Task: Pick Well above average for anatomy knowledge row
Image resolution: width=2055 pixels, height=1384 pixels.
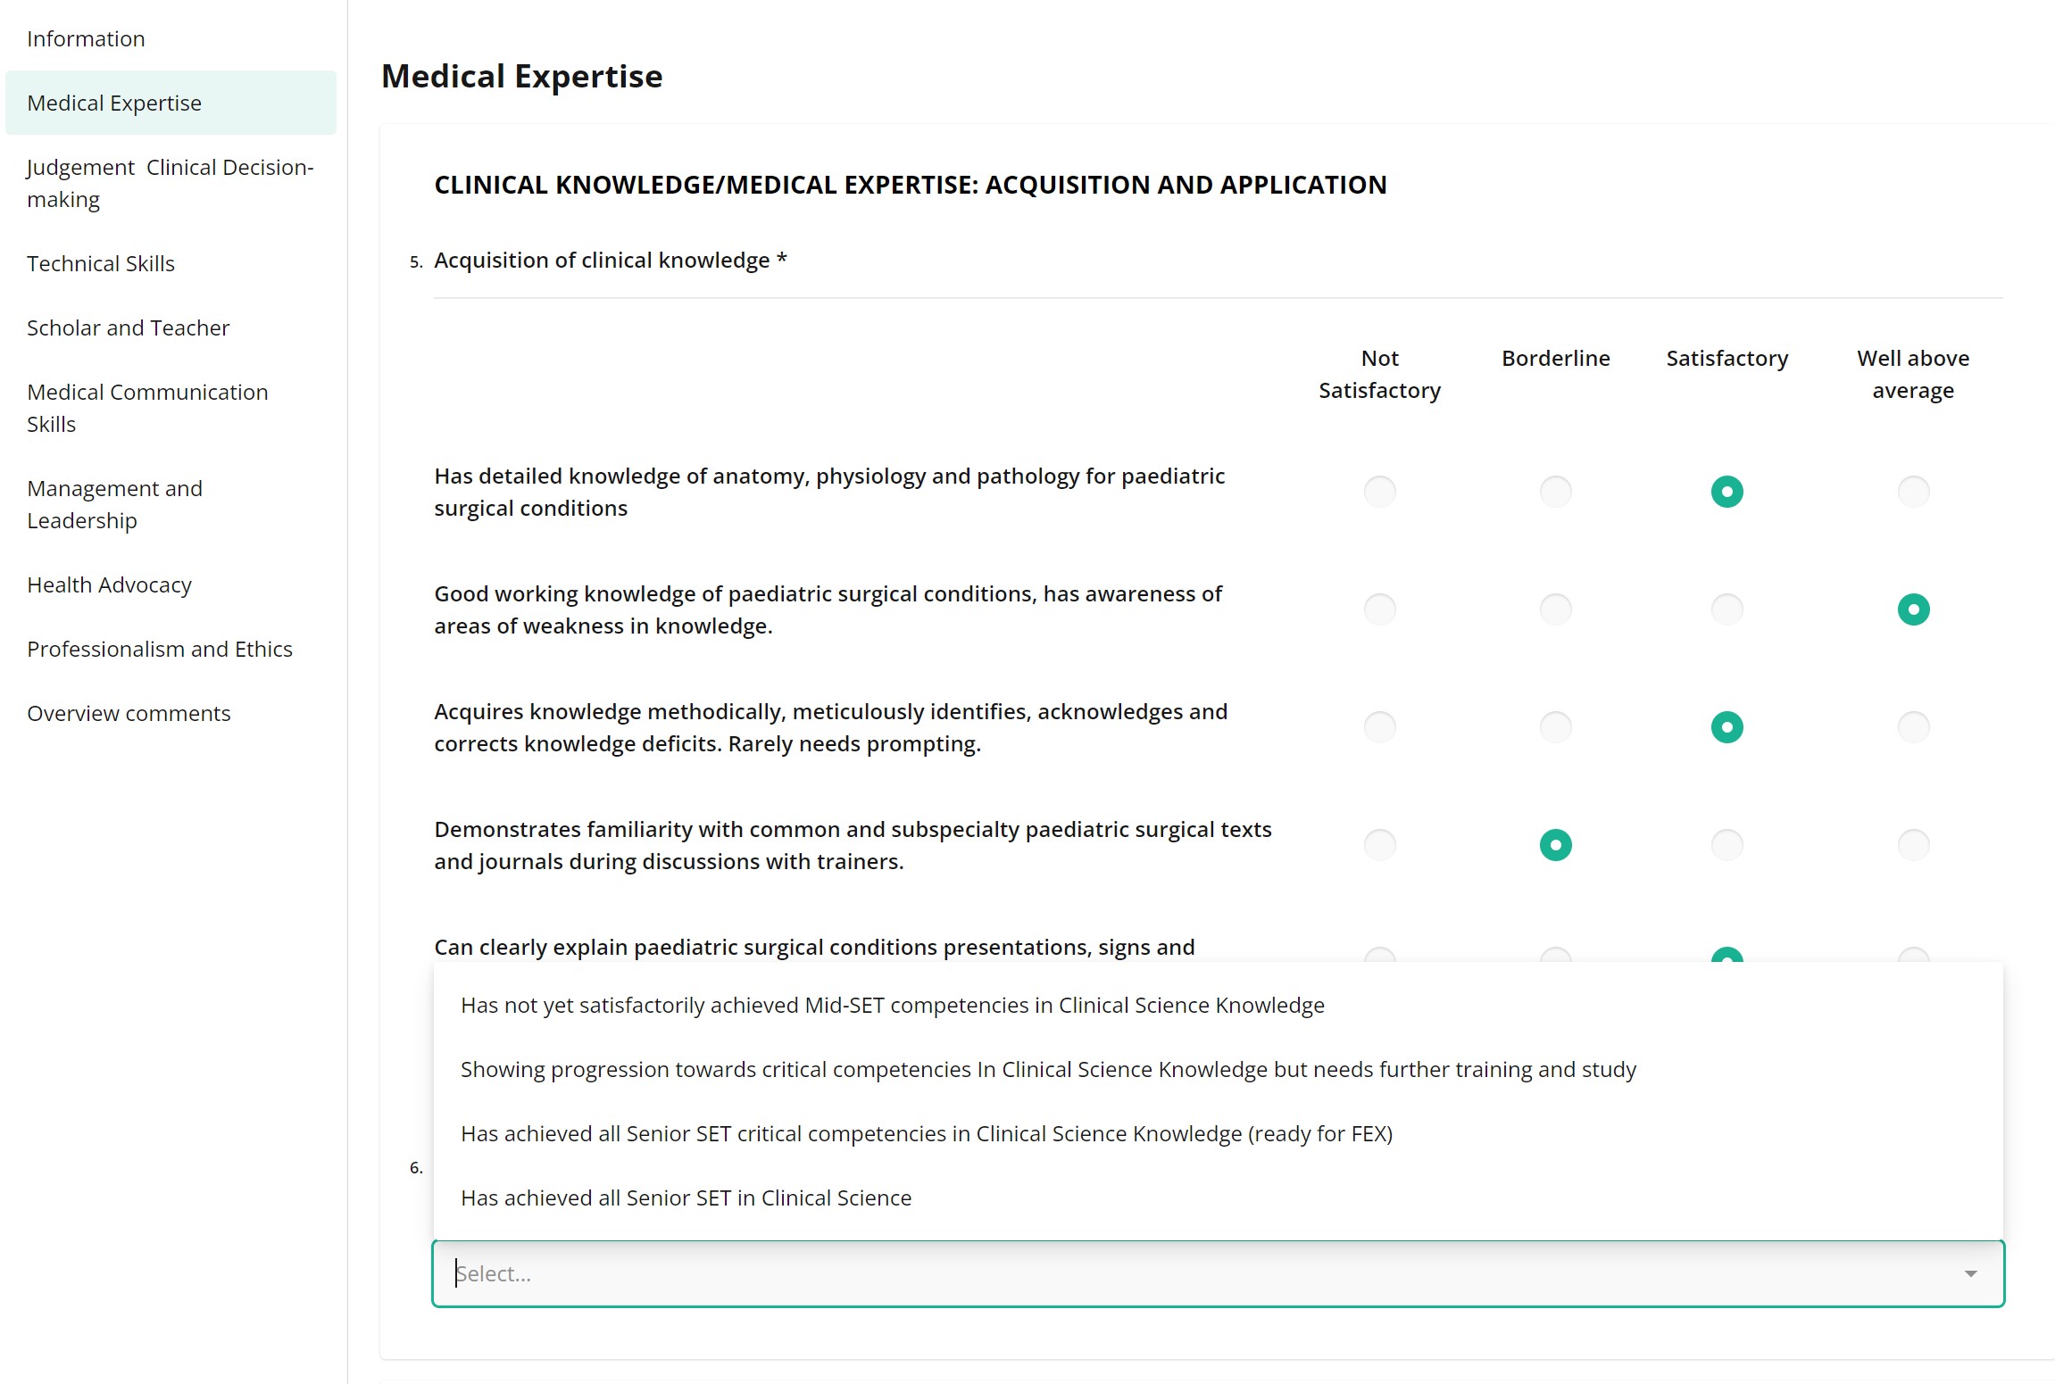Action: pyautogui.click(x=1913, y=492)
